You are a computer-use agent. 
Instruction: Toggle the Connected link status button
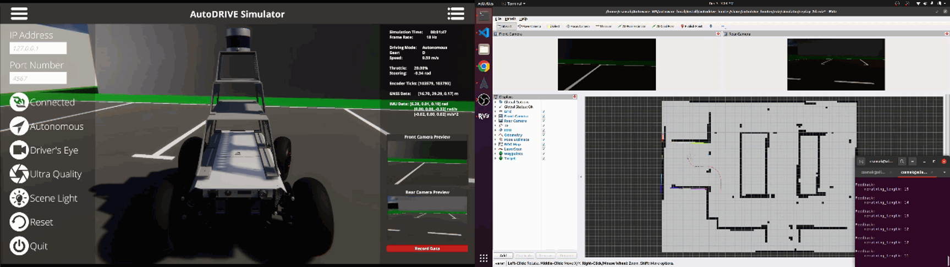tap(19, 102)
